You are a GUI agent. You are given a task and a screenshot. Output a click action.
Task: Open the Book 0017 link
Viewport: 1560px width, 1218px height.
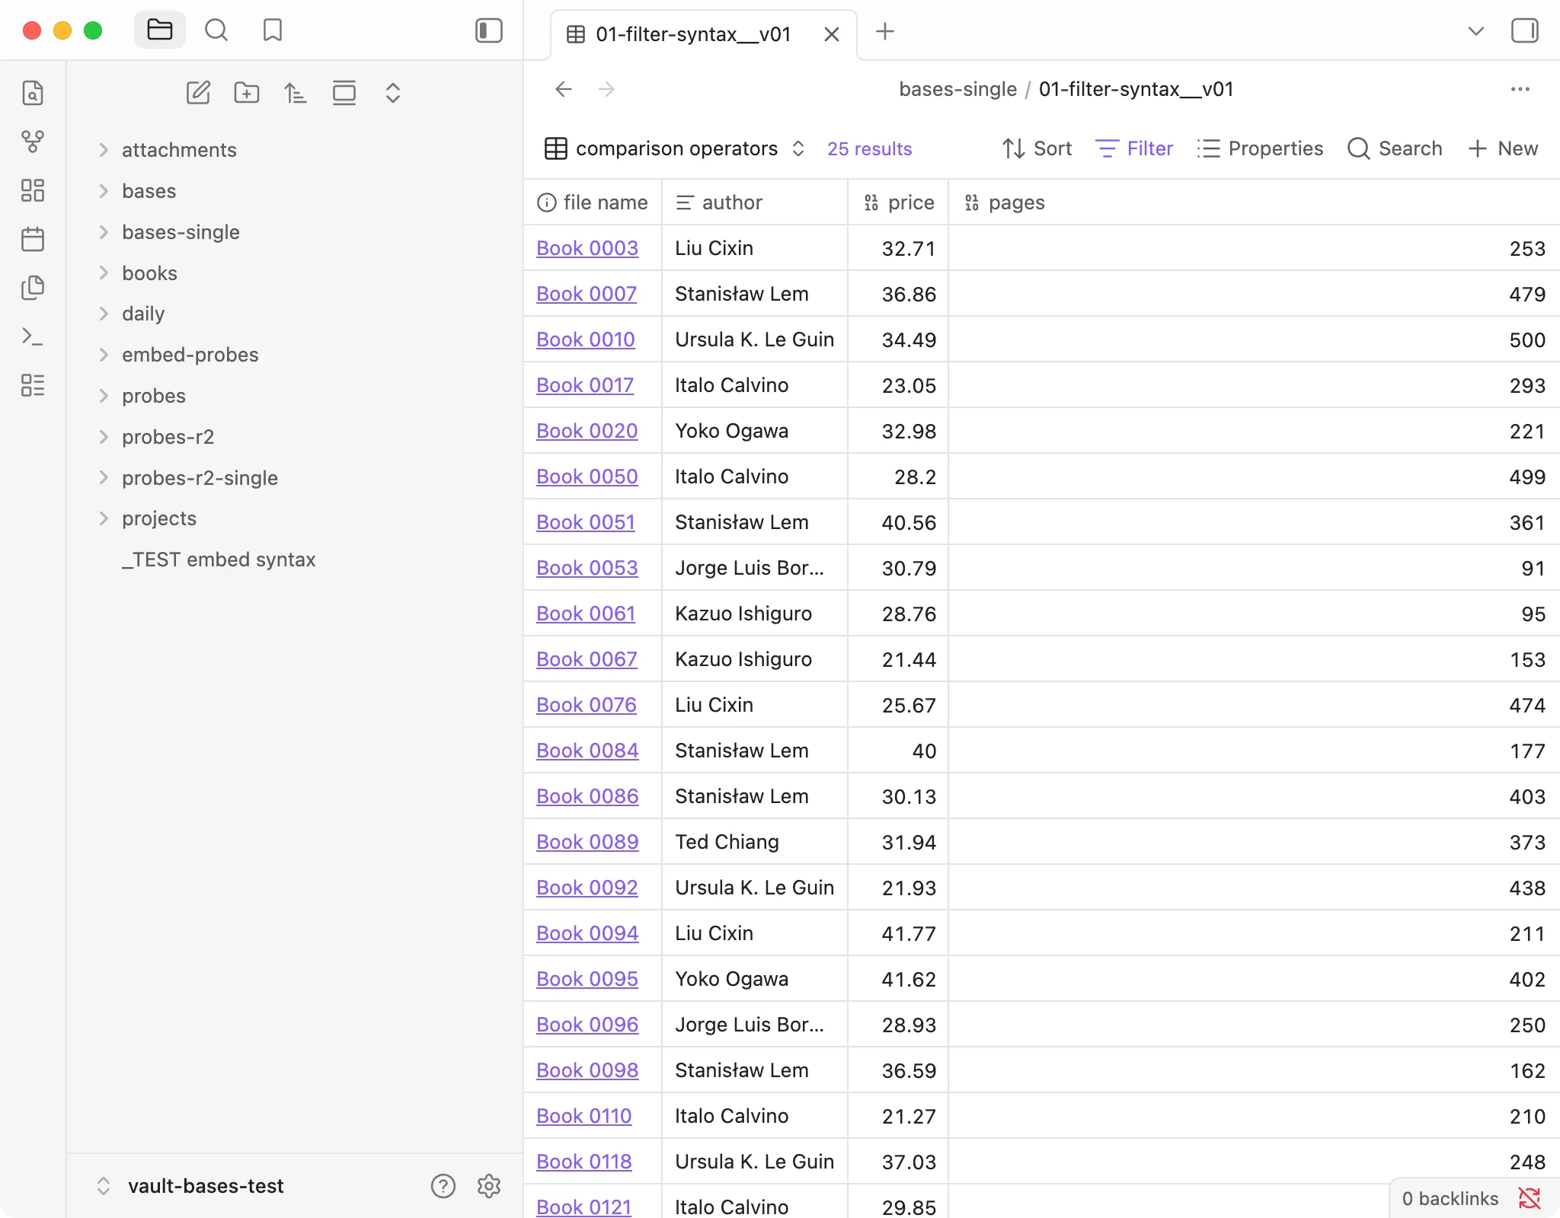tap(585, 385)
